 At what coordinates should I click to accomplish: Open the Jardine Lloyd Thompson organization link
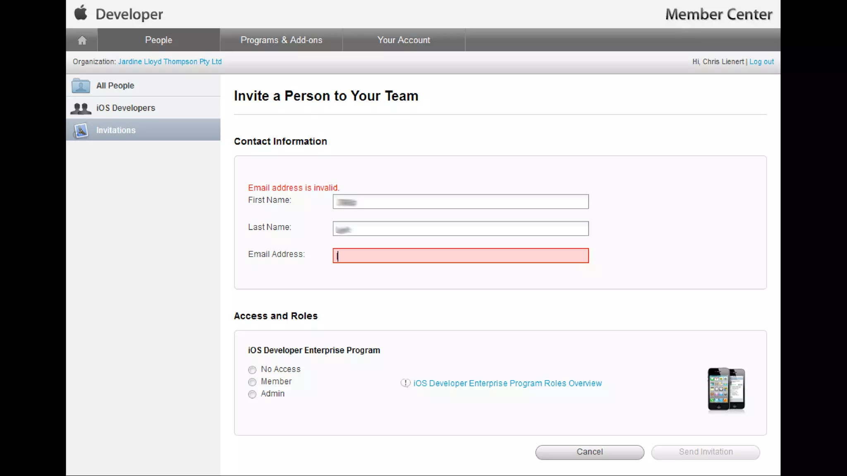click(x=170, y=62)
